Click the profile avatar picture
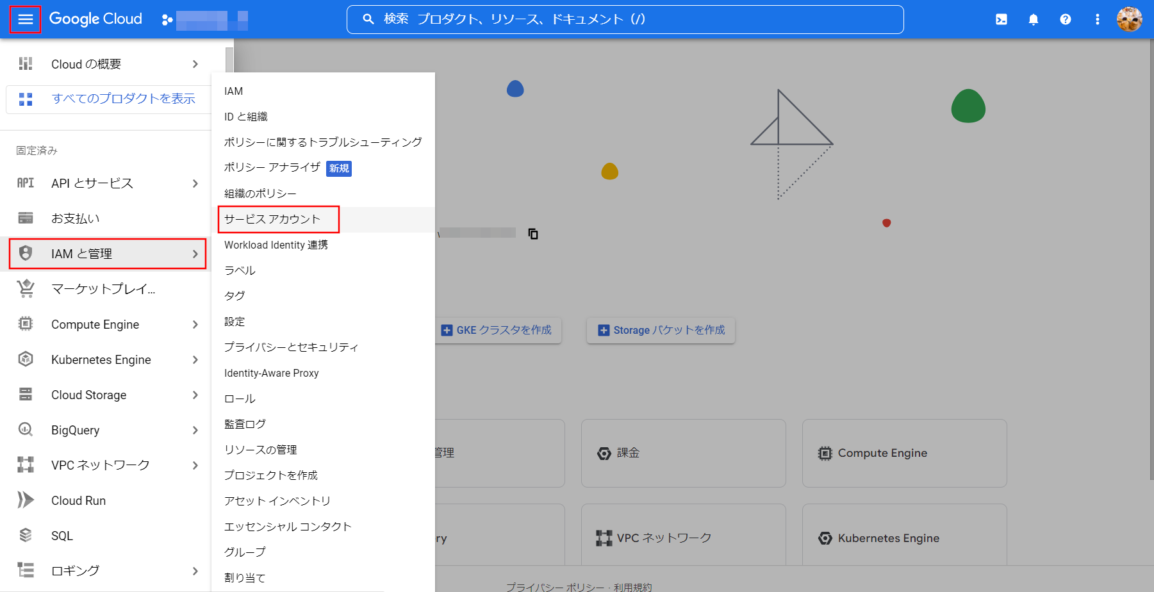The height and width of the screenshot is (592, 1154). pyautogui.click(x=1130, y=19)
